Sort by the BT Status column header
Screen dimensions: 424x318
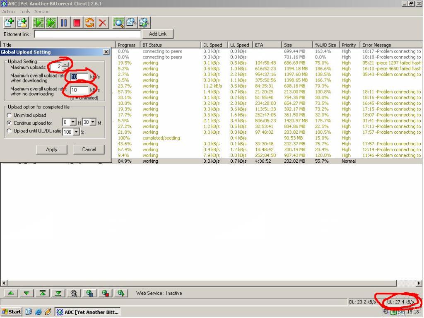[170, 45]
